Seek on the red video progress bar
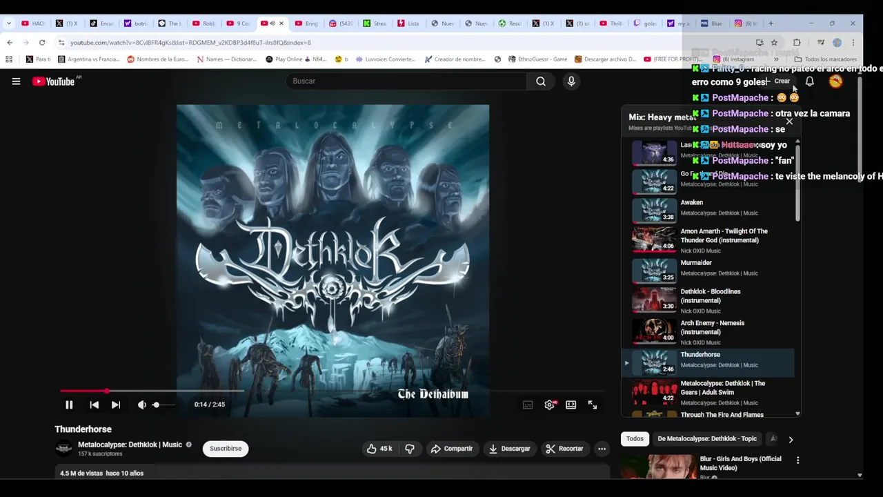 pos(333,391)
